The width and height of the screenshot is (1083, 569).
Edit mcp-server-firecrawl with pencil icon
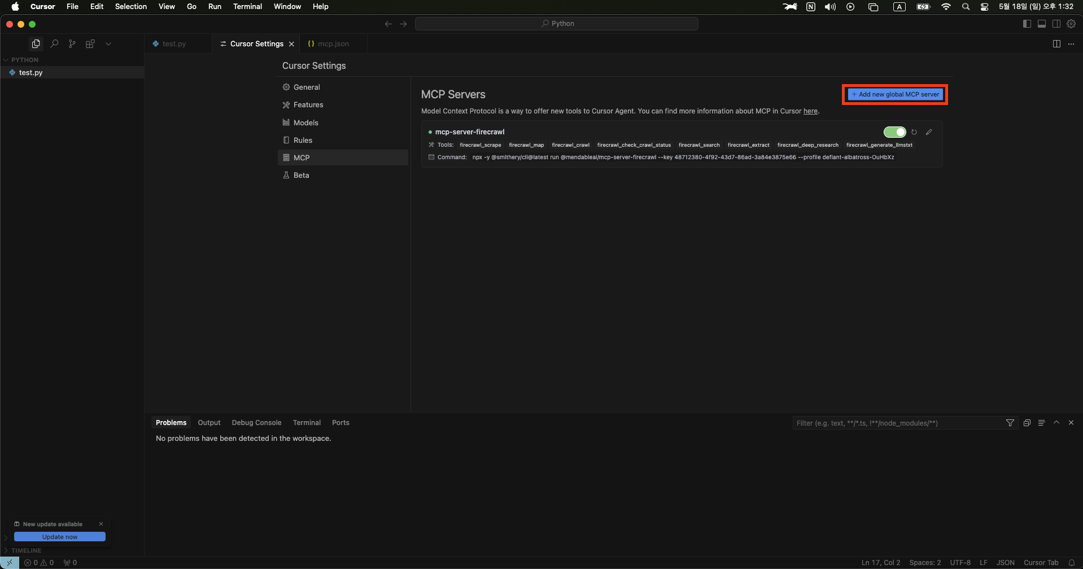click(929, 132)
